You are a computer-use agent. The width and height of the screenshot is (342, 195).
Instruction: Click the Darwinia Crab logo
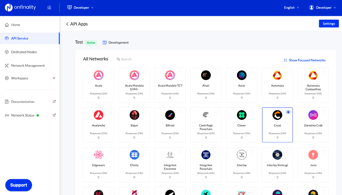click(313, 115)
